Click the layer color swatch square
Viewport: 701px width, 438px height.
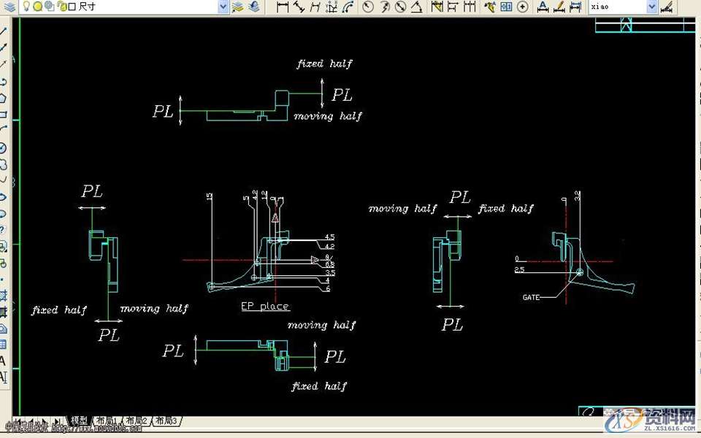[x=72, y=7]
